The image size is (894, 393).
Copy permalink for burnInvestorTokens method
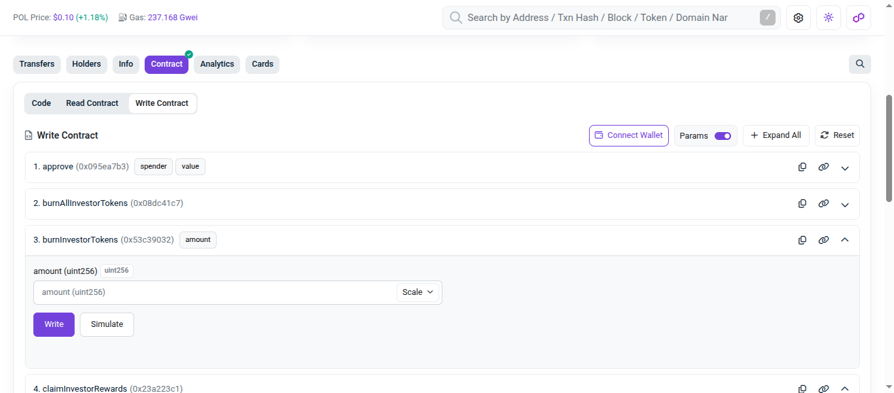(x=823, y=240)
